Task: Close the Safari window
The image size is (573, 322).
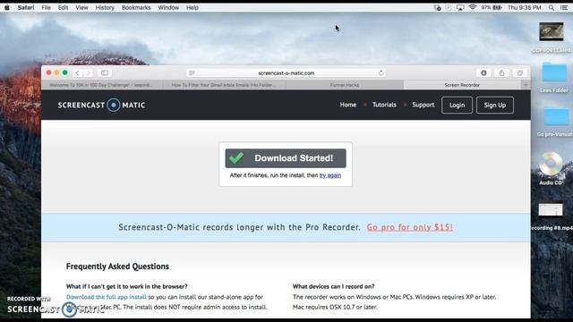Action: coord(49,72)
